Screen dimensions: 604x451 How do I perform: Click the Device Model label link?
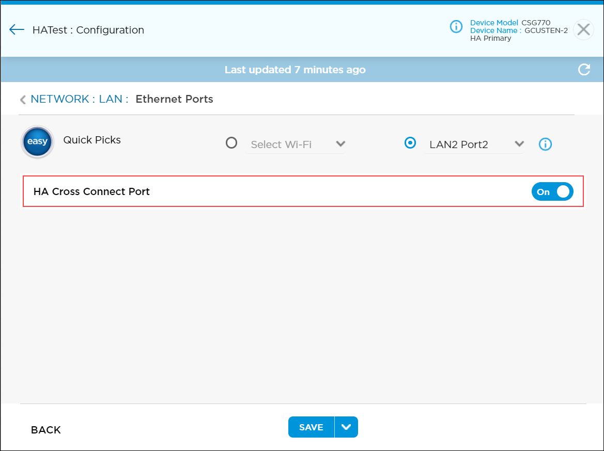pos(494,23)
